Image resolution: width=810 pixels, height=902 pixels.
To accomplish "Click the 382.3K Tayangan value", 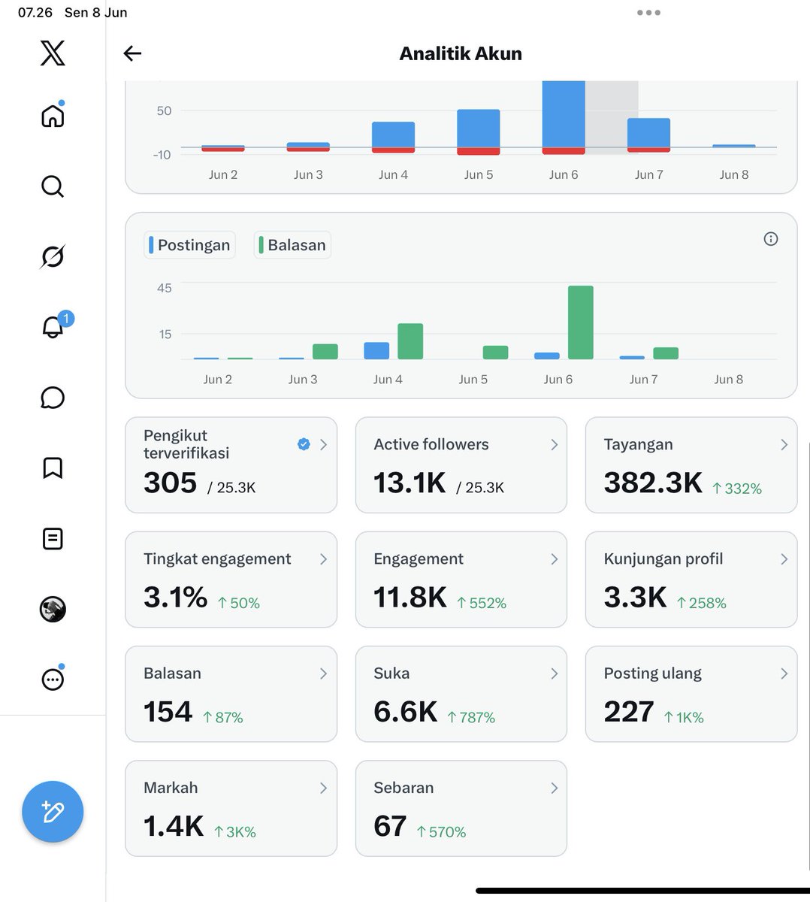I will [x=653, y=483].
